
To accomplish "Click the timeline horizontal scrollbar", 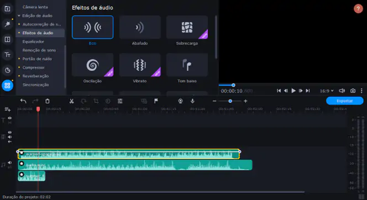I will tap(160, 192).
